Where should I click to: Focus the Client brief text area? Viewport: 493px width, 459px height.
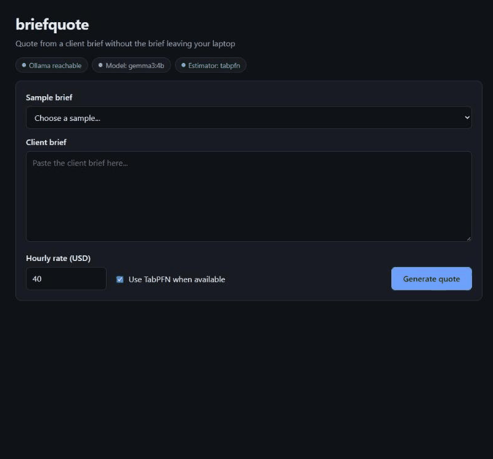[x=249, y=197]
